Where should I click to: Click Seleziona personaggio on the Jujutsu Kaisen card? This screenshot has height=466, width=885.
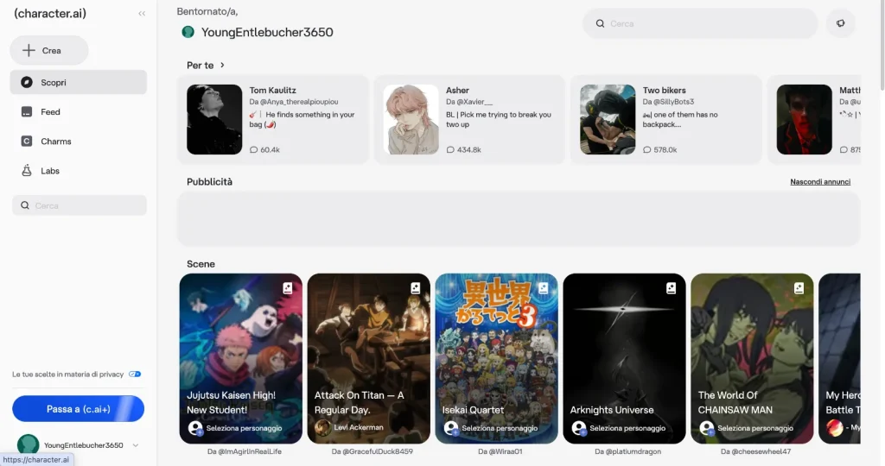244,428
